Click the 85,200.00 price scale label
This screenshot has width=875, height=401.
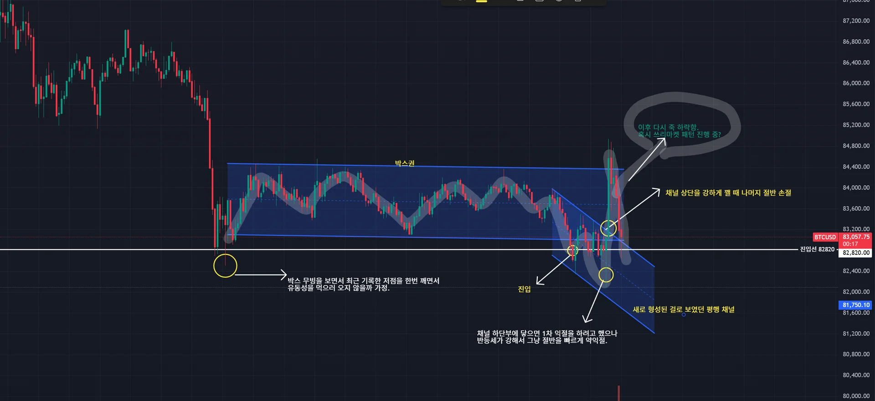(856, 125)
